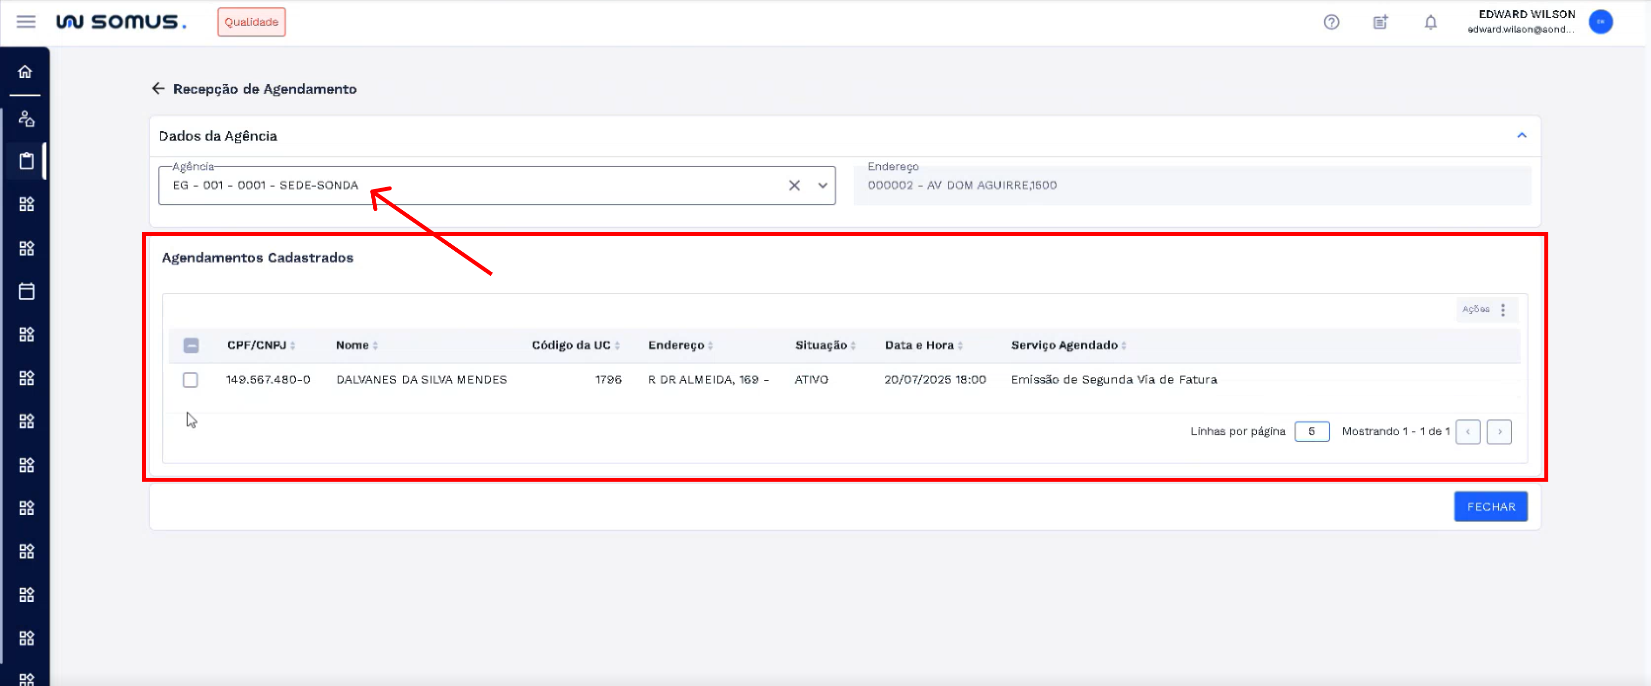Image resolution: width=1651 pixels, height=686 pixels.
Task: Check the row for DALVANES DA SILVA MENDES
Action: click(x=191, y=380)
